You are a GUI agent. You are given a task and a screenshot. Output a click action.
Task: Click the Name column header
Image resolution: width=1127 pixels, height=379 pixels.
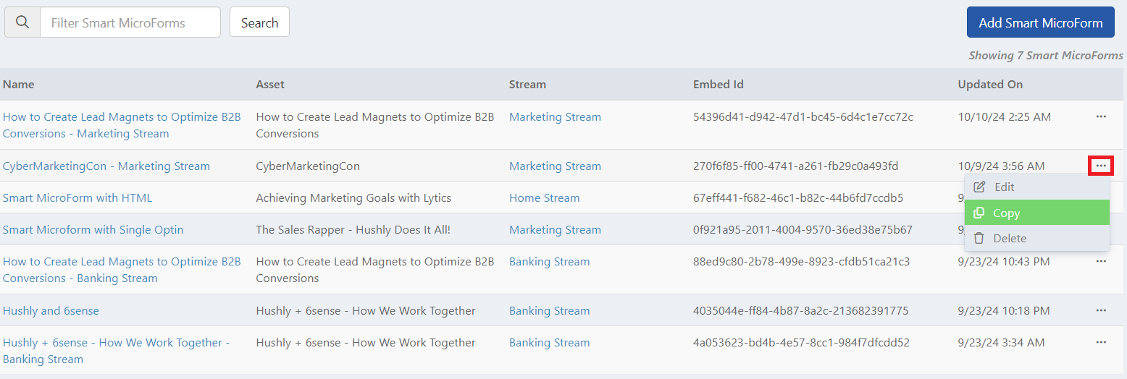[19, 84]
